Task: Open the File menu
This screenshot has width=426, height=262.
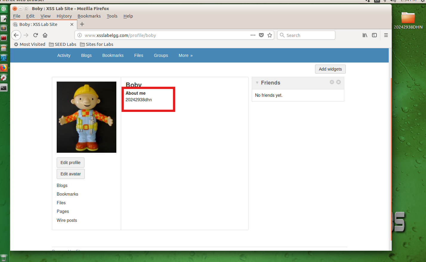Action: pyautogui.click(x=17, y=16)
